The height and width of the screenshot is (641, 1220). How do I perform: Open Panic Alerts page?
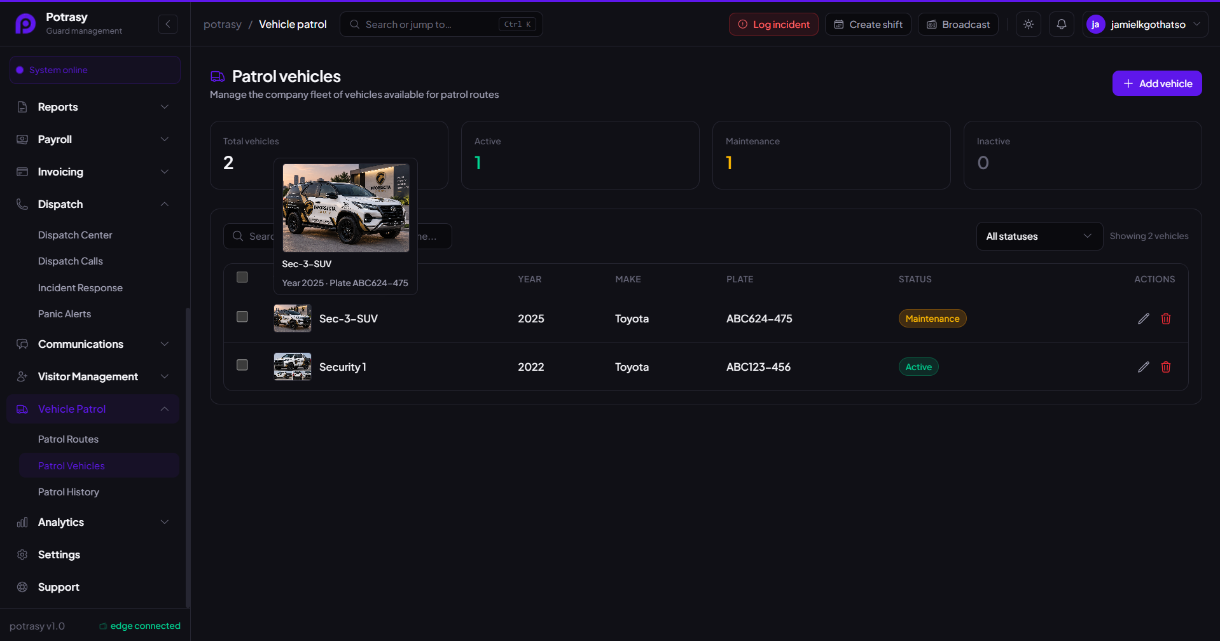pyautogui.click(x=64, y=314)
